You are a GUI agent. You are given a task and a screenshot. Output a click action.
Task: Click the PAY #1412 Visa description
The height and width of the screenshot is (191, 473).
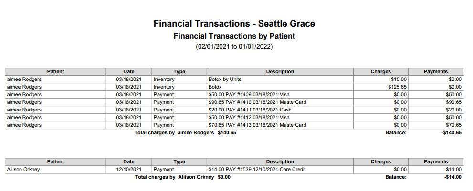[x=249, y=118]
